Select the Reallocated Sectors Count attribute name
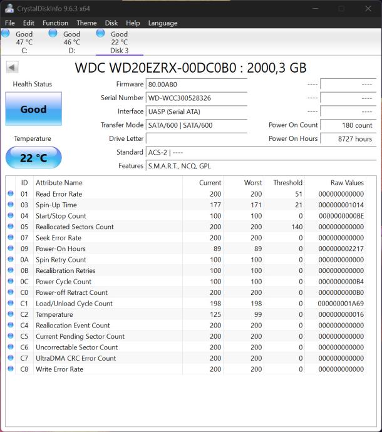Image resolution: width=382 pixels, height=432 pixels. pyautogui.click(x=75, y=227)
